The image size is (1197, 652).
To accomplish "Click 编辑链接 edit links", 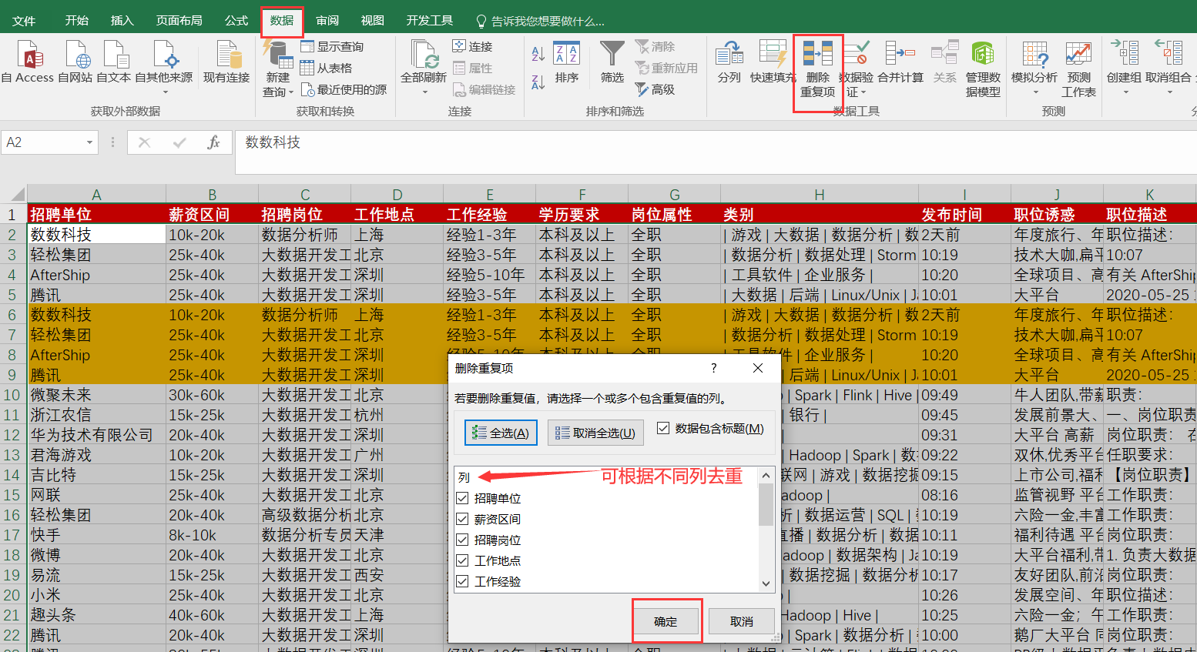I will [484, 89].
